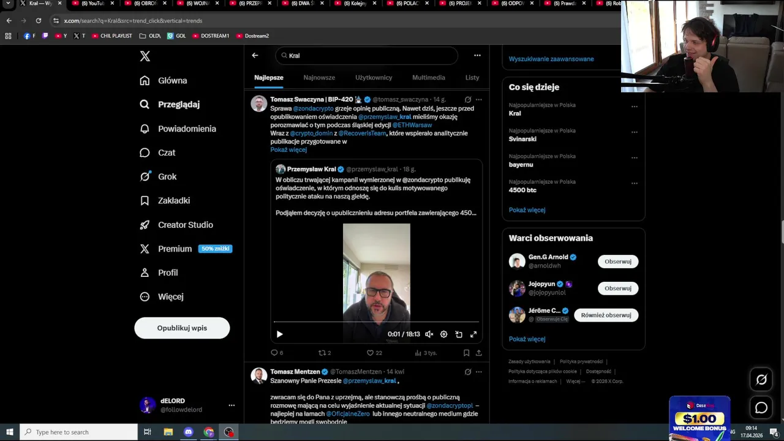The height and width of the screenshot is (441, 784).
Task: Toggle picture-in-picture on video
Action: [459, 334]
